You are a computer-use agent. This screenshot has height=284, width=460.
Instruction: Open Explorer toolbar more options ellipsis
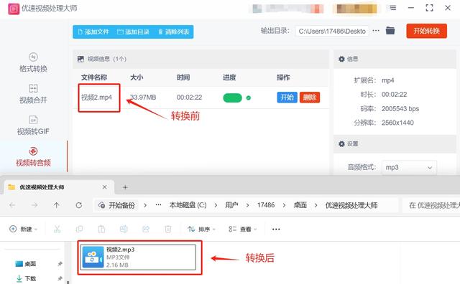click(x=276, y=229)
